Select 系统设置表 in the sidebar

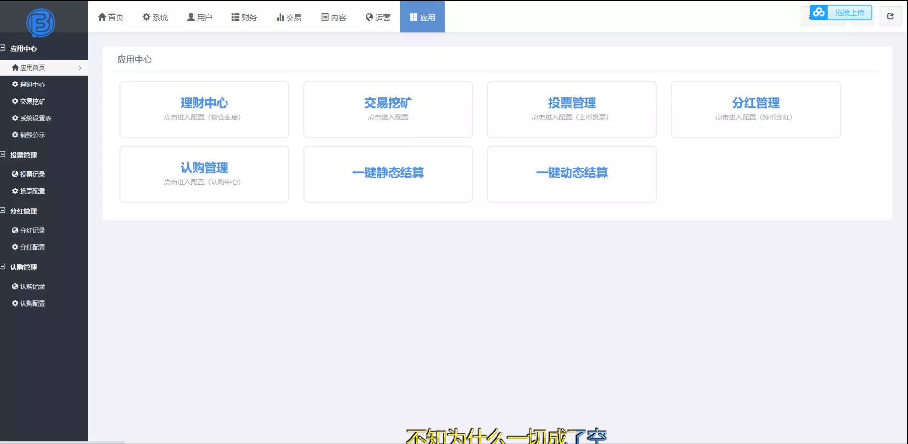tap(35, 118)
